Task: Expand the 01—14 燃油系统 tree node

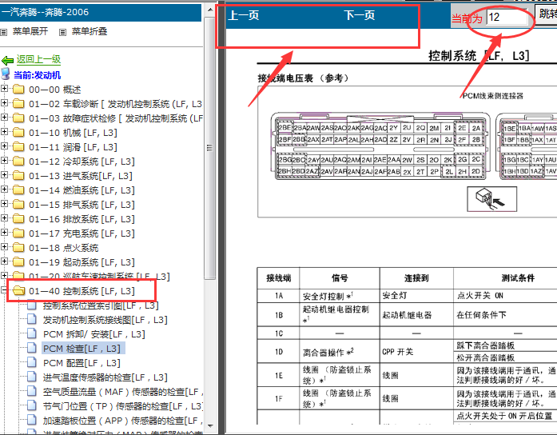Action: [4, 189]
